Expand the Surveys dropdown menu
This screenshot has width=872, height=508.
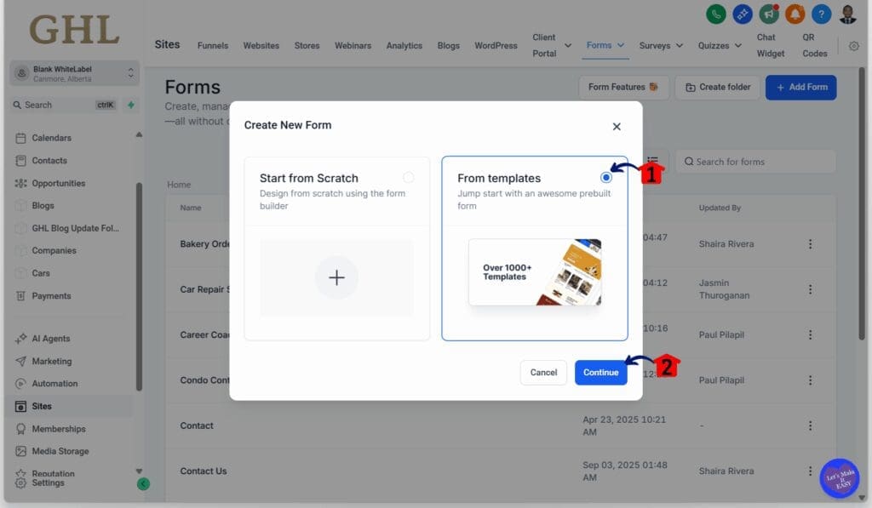pyautogui.click(x=660, y=45)
